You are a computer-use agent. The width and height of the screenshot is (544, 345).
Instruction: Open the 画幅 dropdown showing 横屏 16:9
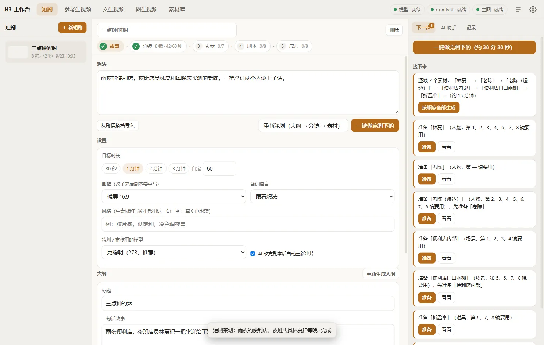click(174, 197)
